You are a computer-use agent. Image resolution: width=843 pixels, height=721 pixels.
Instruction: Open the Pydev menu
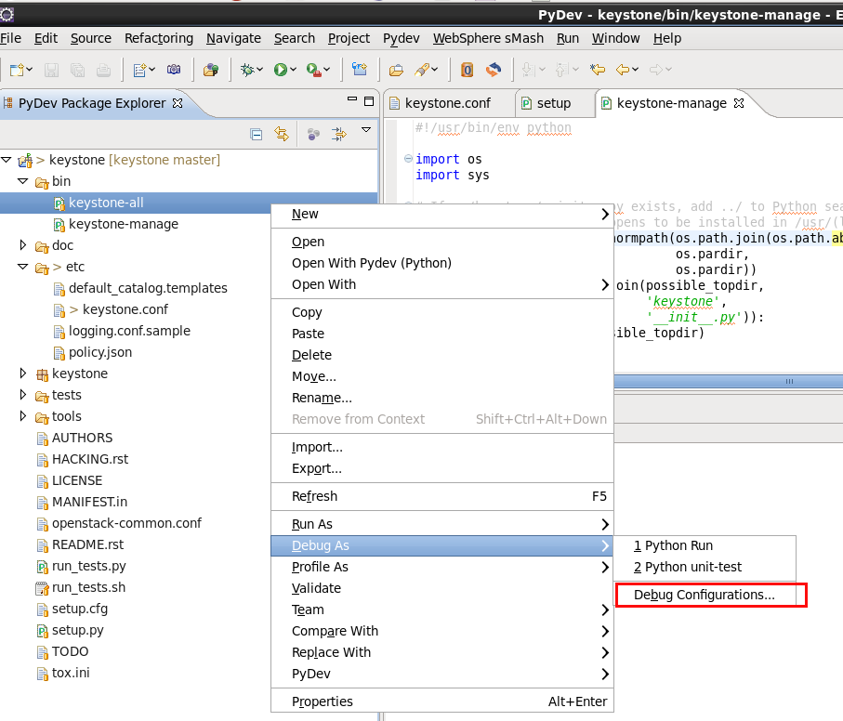[x=401, y=38]
